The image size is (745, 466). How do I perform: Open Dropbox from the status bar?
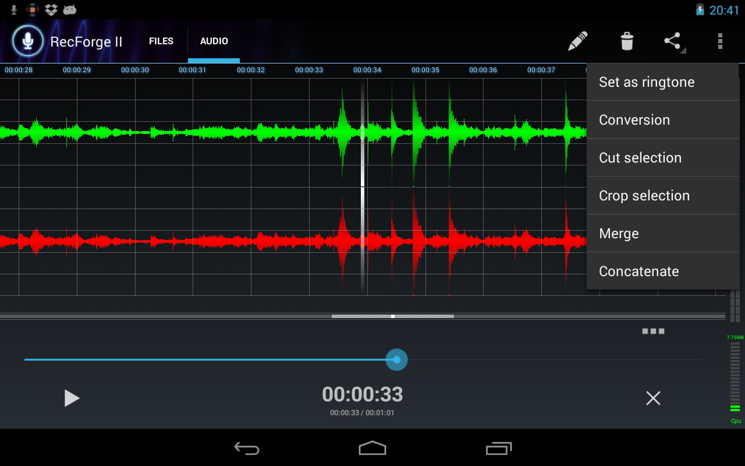click(51, 9)
